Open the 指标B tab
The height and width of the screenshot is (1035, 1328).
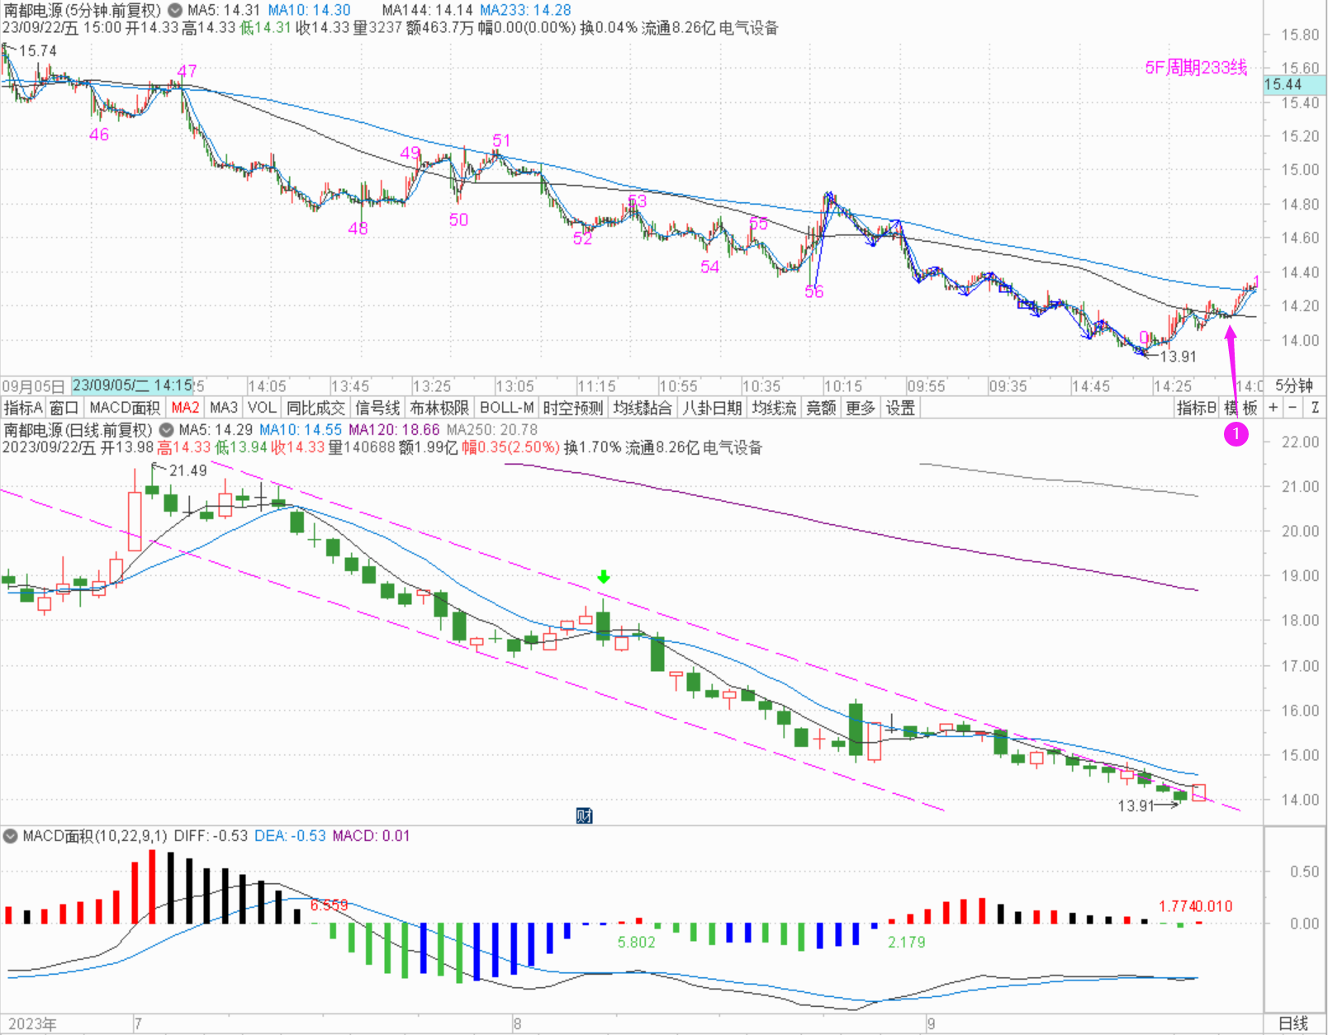(1196, 408)
